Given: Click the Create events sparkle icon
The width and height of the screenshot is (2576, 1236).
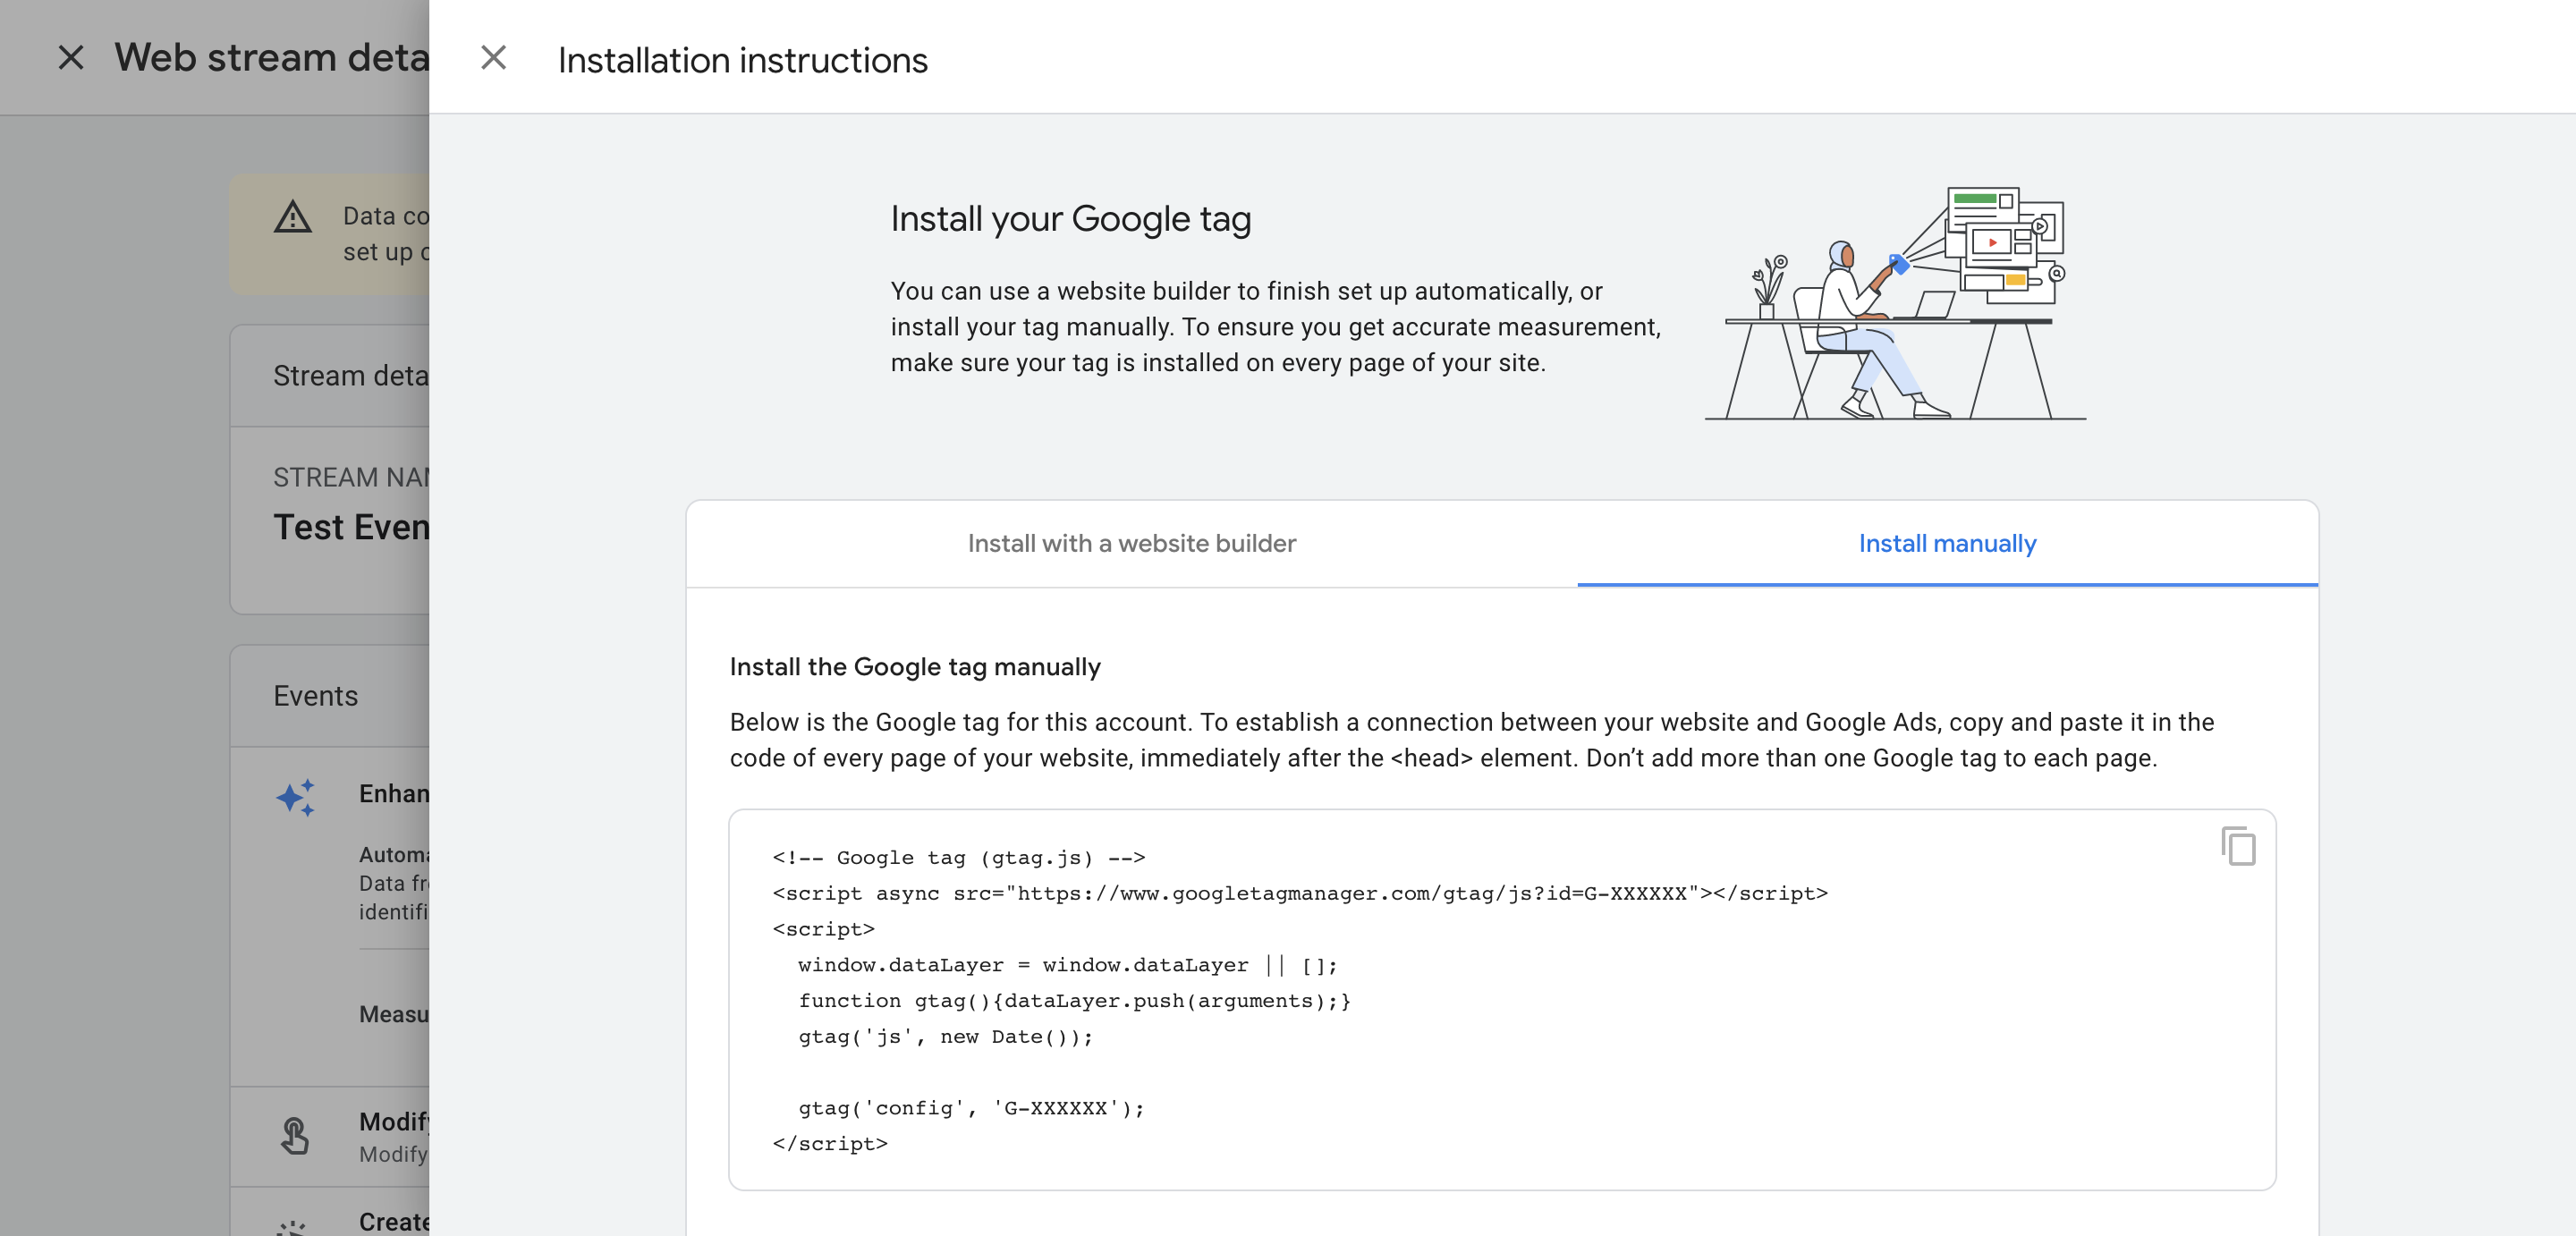Looking at the screenshot, I should pyautogui.click(x=293, y=1226).
